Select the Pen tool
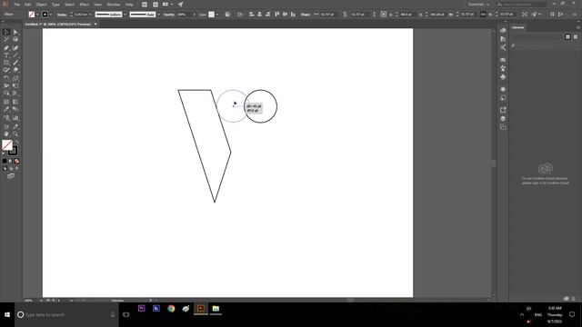This screenshot has height=327, width=582. [6, 48]
